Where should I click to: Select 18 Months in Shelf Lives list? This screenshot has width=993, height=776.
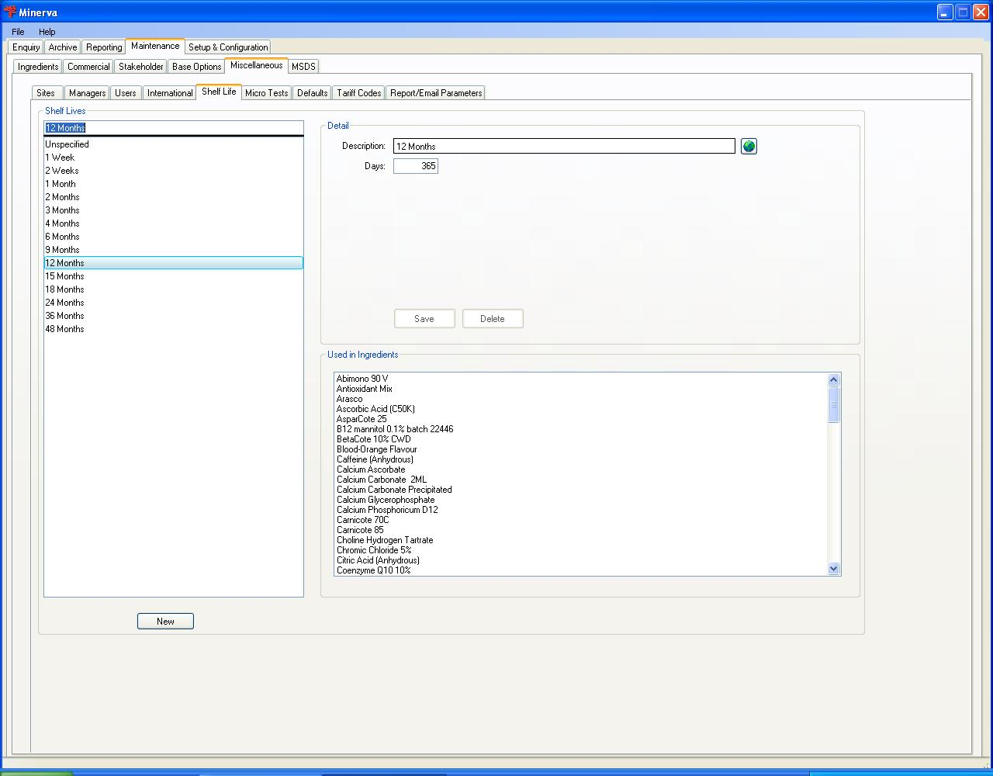click(x=174, y=289)
